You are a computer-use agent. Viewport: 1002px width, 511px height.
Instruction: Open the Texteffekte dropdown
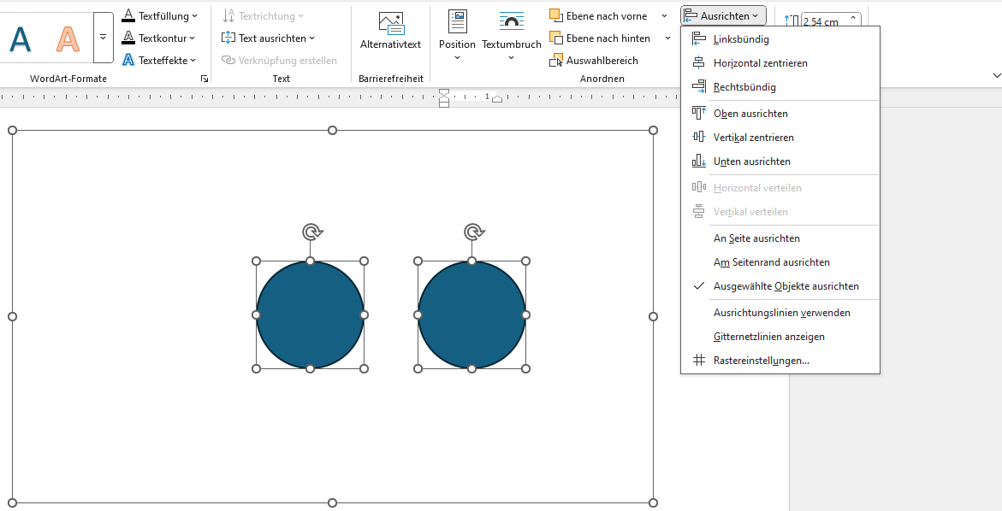click(x=159, y=61)
